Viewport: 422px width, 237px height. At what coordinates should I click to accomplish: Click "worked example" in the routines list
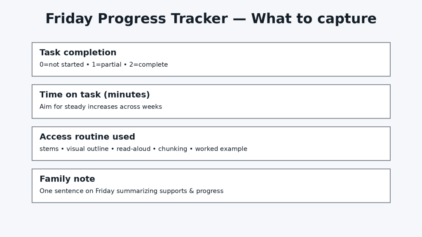pyautogui.click(x=221, y=149)
